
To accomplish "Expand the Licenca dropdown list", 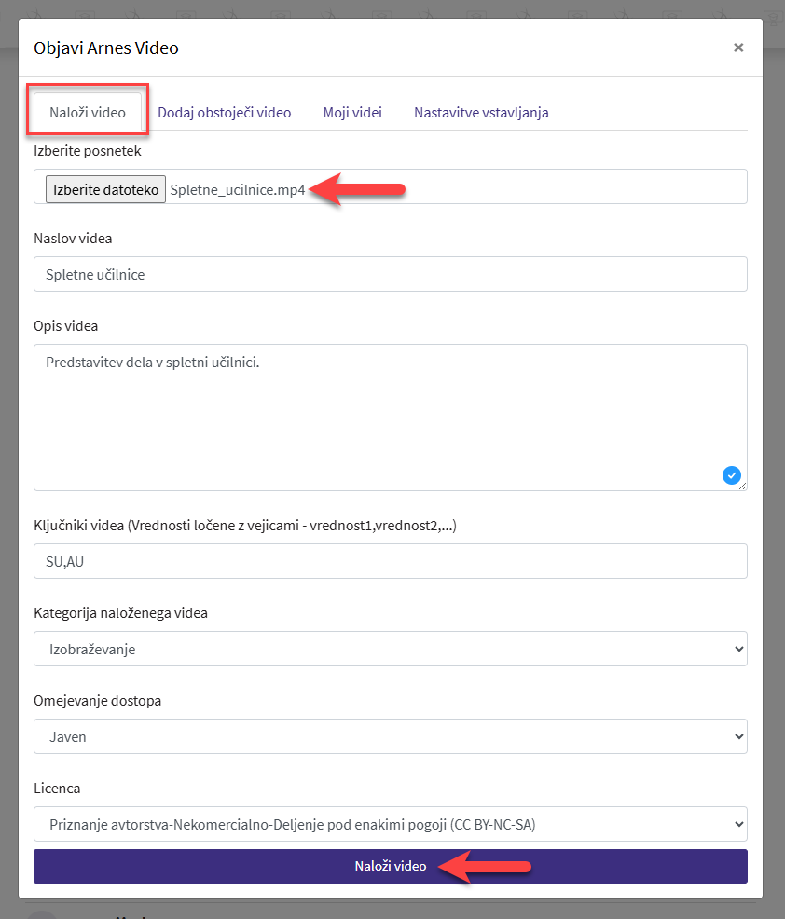I will tap(390, 824).
